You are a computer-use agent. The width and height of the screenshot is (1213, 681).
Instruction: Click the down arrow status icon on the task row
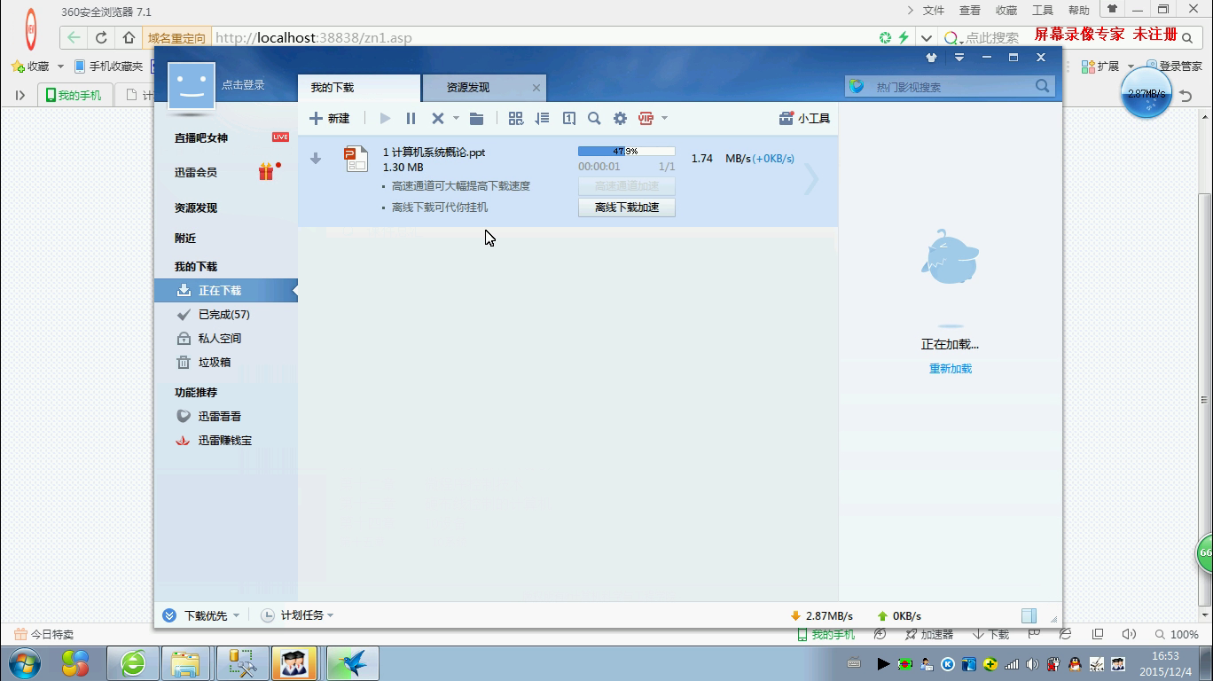(x=315, y=159)
